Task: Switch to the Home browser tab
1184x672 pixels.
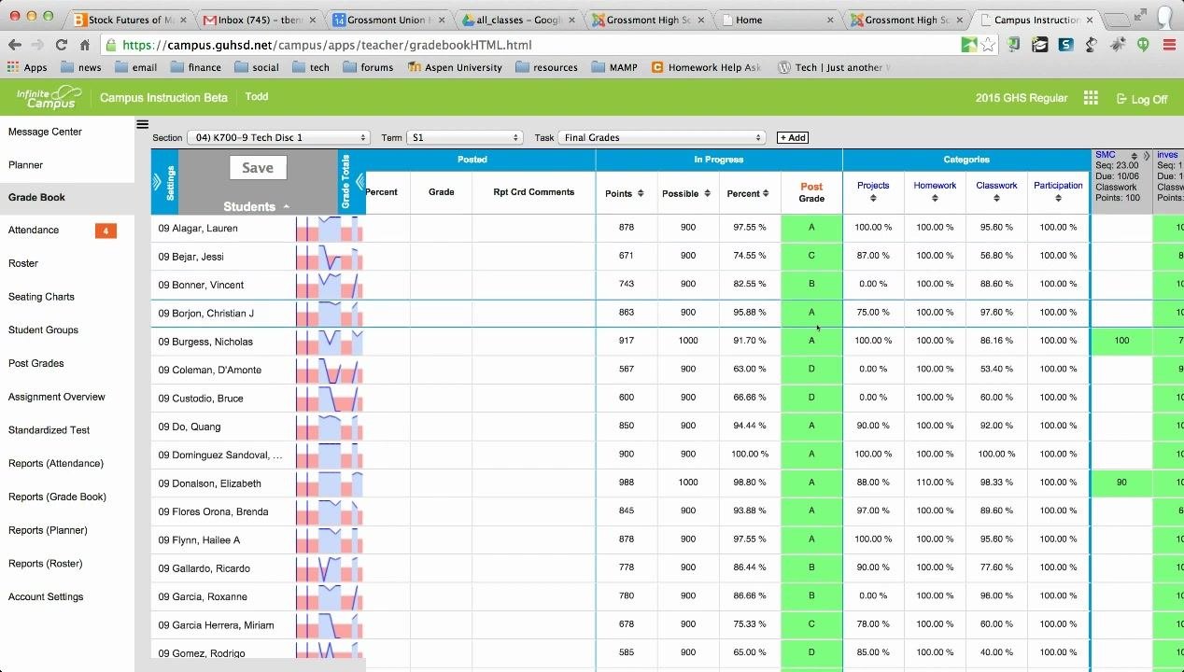Action: (777, 20)
